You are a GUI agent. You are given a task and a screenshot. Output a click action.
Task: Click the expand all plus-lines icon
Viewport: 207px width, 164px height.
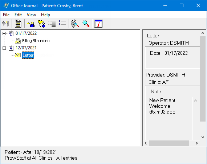point(62,23)
